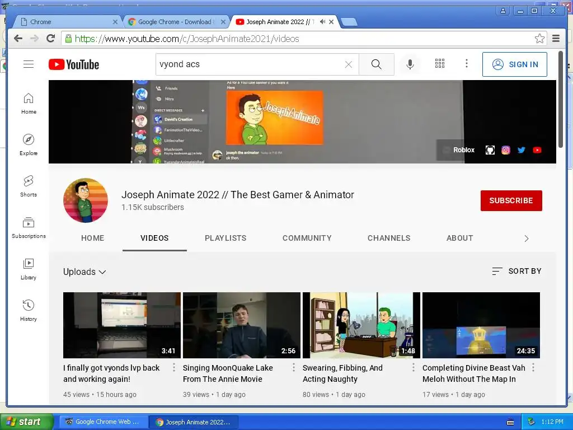Open the YouTube banner link icon
This screenshot has height=430, width=573.
537,150
